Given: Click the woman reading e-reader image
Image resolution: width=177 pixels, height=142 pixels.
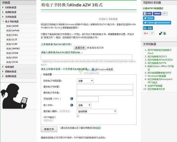Looking at the screenshot, I should click(x=14, y=96).
